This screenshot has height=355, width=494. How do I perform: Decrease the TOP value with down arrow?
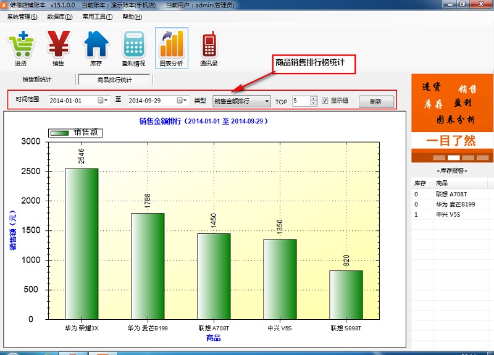pos(314,103)
